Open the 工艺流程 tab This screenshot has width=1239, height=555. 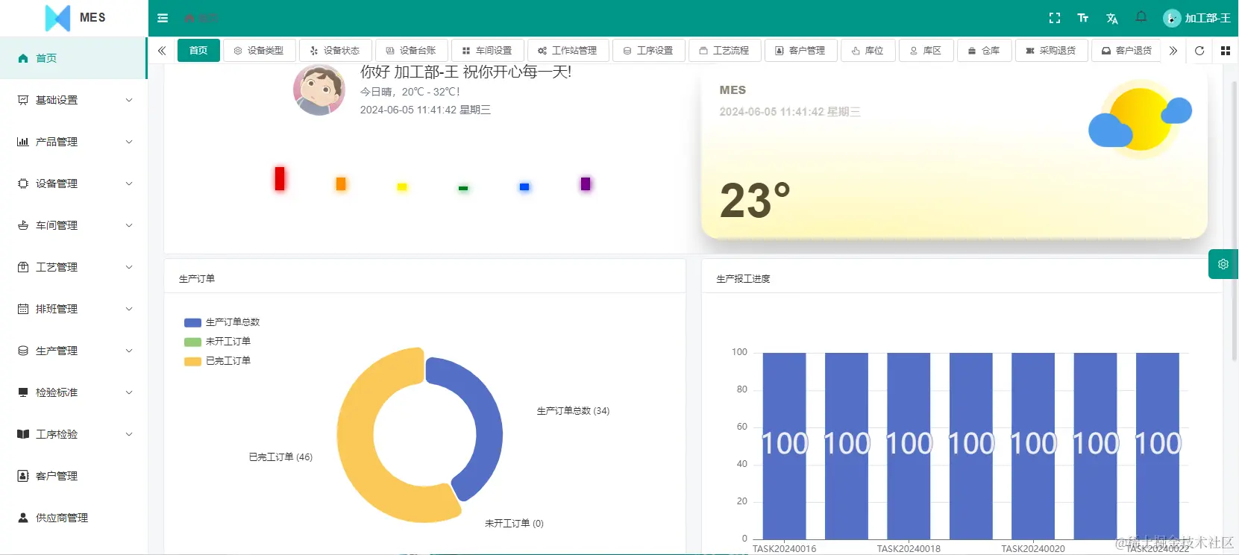point(724,51)
